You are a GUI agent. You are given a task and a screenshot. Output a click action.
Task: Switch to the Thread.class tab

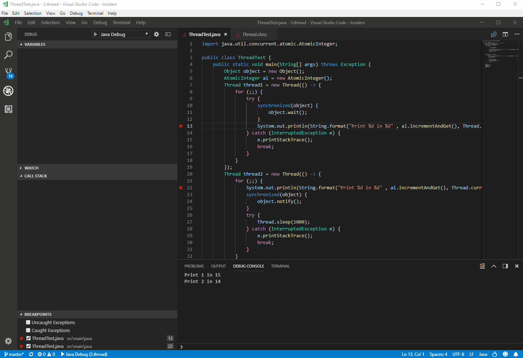(254, 34)
